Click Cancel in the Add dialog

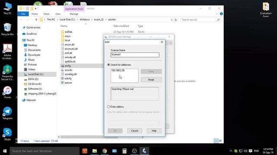[x=135, y=130]
